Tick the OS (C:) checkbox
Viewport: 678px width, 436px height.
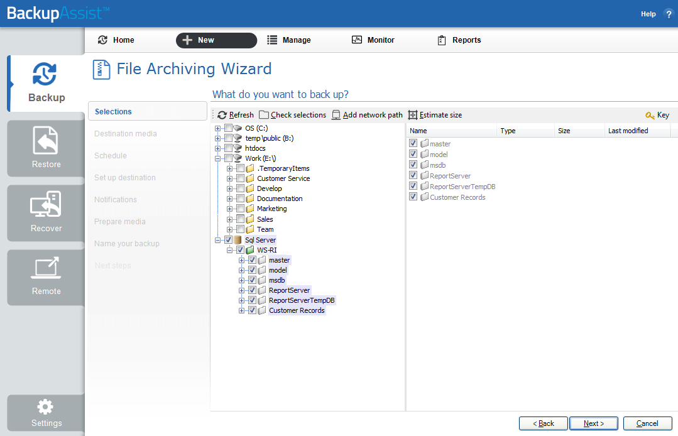[x=228, y=128]
